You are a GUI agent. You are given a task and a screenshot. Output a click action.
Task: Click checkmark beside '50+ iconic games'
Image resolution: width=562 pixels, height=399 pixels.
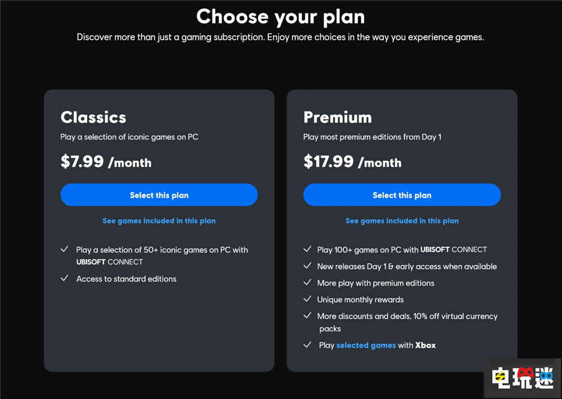pyautogui.click(x=65, y=250)
